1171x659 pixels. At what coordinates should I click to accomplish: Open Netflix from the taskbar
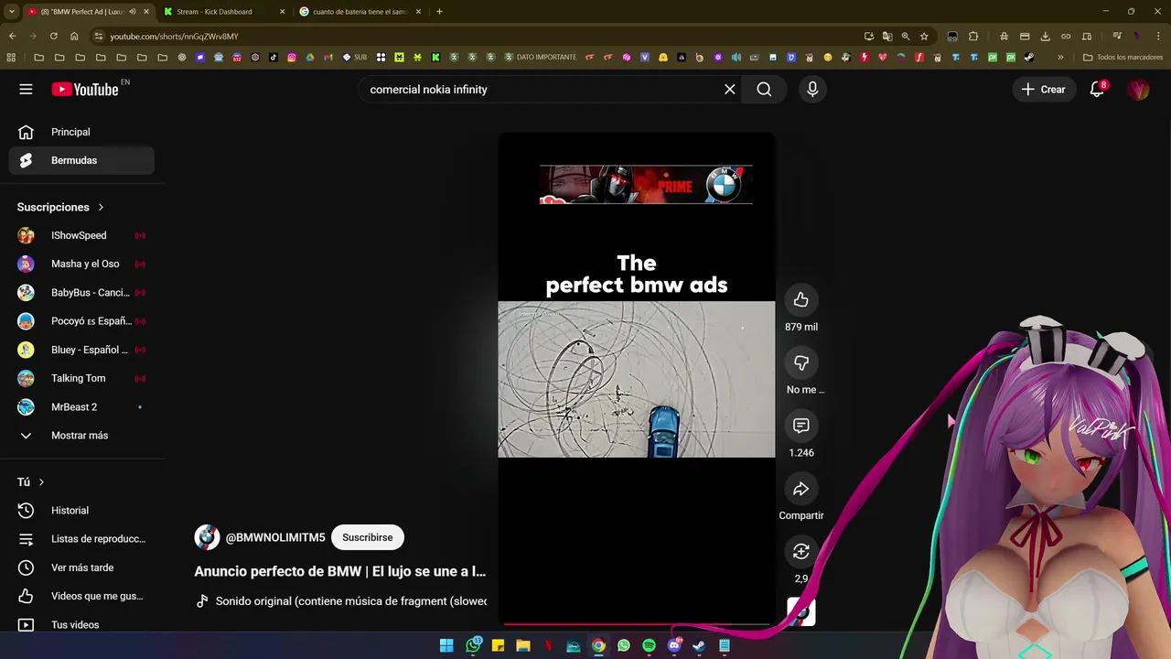coord(548,645)
